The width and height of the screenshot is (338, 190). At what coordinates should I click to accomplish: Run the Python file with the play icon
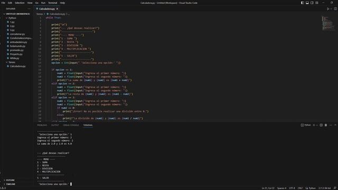(328, 9)
